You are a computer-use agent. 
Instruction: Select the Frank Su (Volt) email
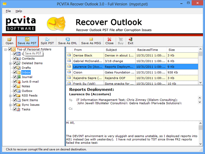click(132, 83)
